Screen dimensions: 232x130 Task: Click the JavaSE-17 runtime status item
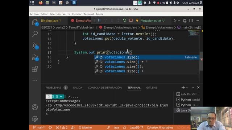click(136, 127)
